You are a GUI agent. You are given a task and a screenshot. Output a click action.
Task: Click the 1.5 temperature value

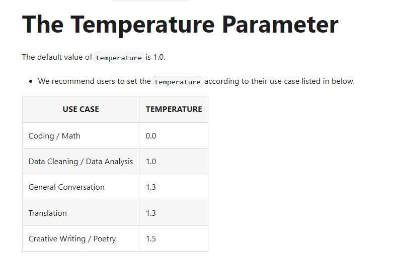(150, 239)
